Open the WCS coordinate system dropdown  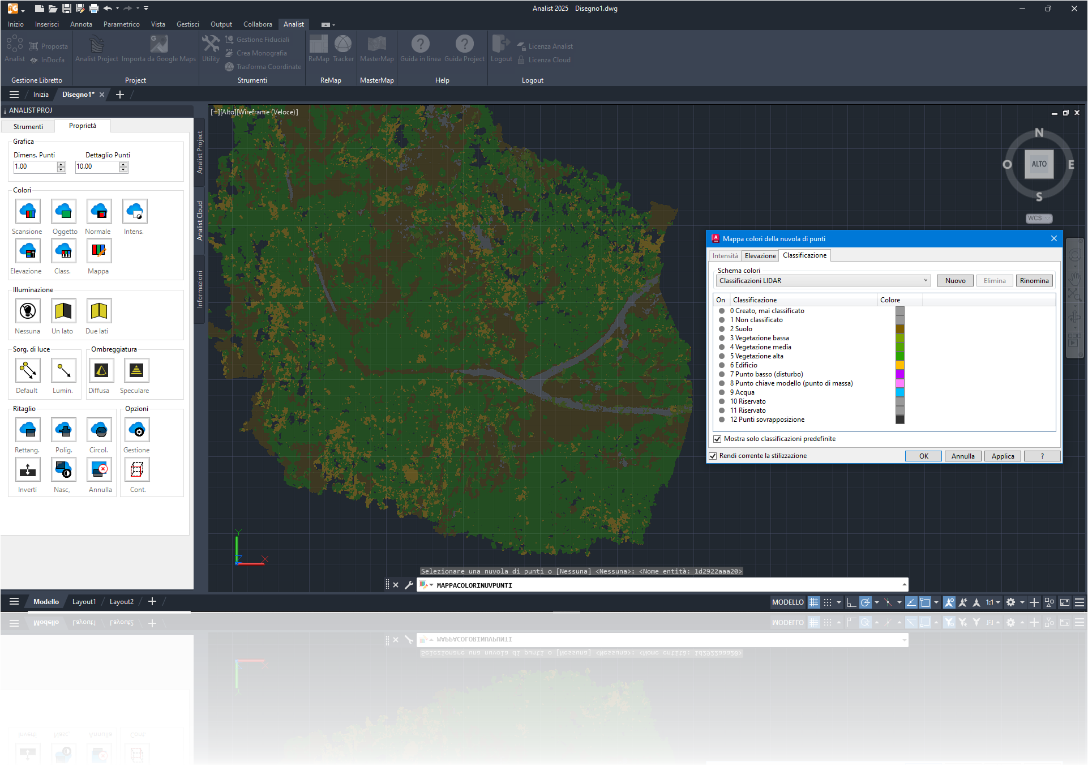coord(1039,219)
